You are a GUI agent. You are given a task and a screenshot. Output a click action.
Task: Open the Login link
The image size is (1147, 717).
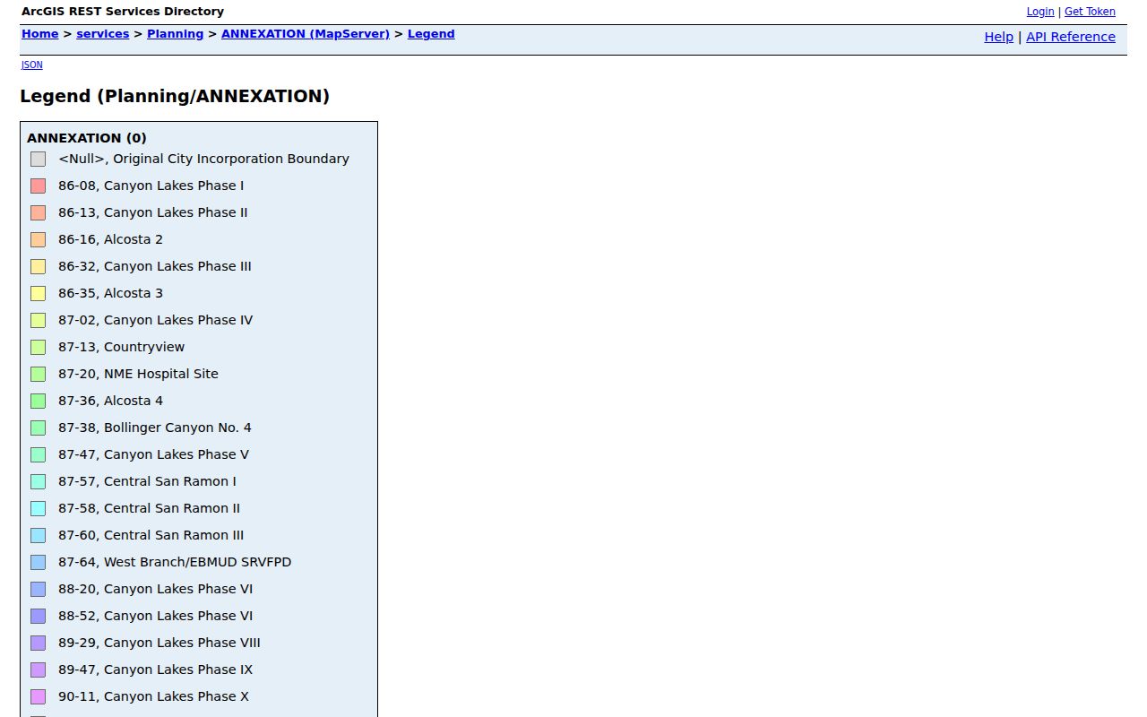tap(1040, 12)
